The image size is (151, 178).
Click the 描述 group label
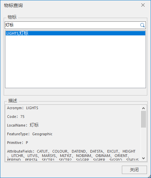pyautogui.click(x=13, y=101)
